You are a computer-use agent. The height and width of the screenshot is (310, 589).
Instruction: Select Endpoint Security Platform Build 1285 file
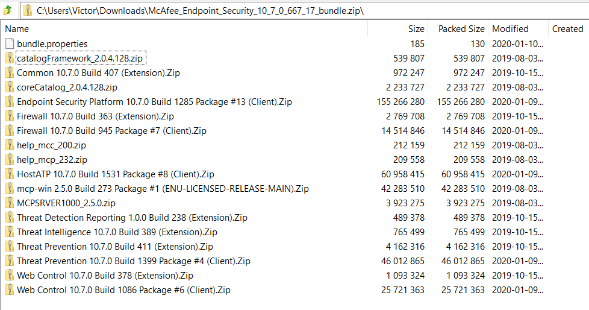pyautogui.click(x=154, y=101)
